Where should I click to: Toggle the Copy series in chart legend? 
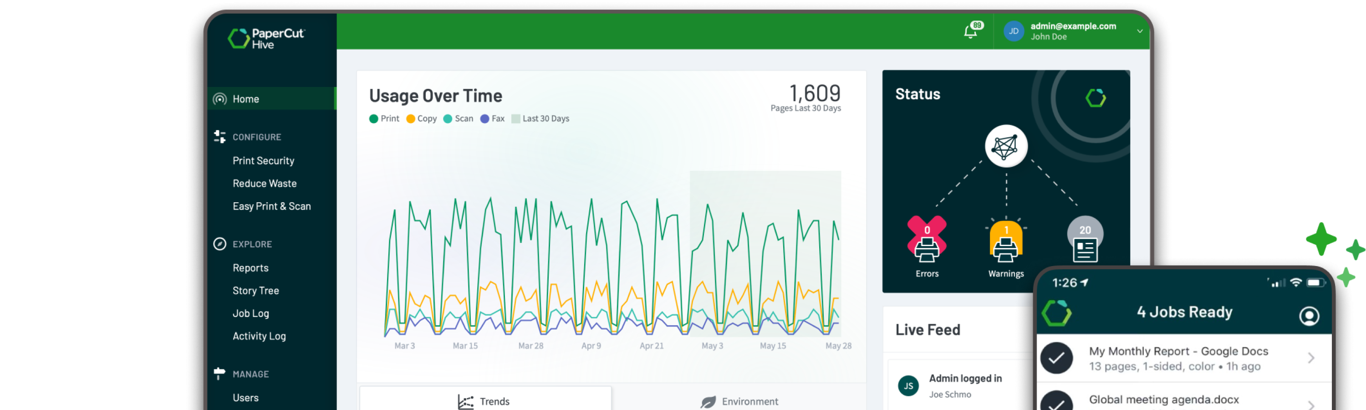click(421, 119)
